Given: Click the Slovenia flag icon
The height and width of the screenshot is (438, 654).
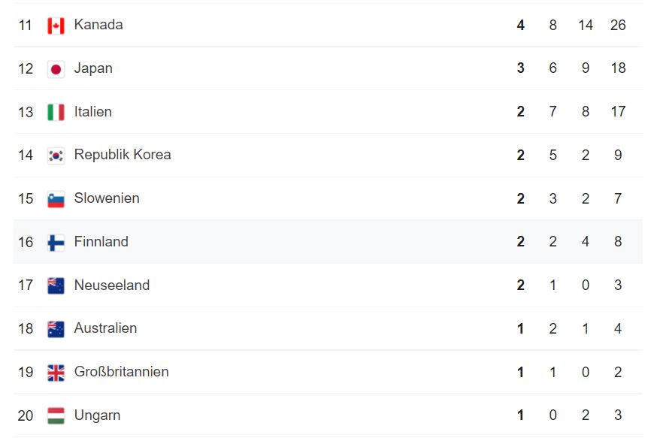Looking at the screenshot, I should [x=56, y=199].
